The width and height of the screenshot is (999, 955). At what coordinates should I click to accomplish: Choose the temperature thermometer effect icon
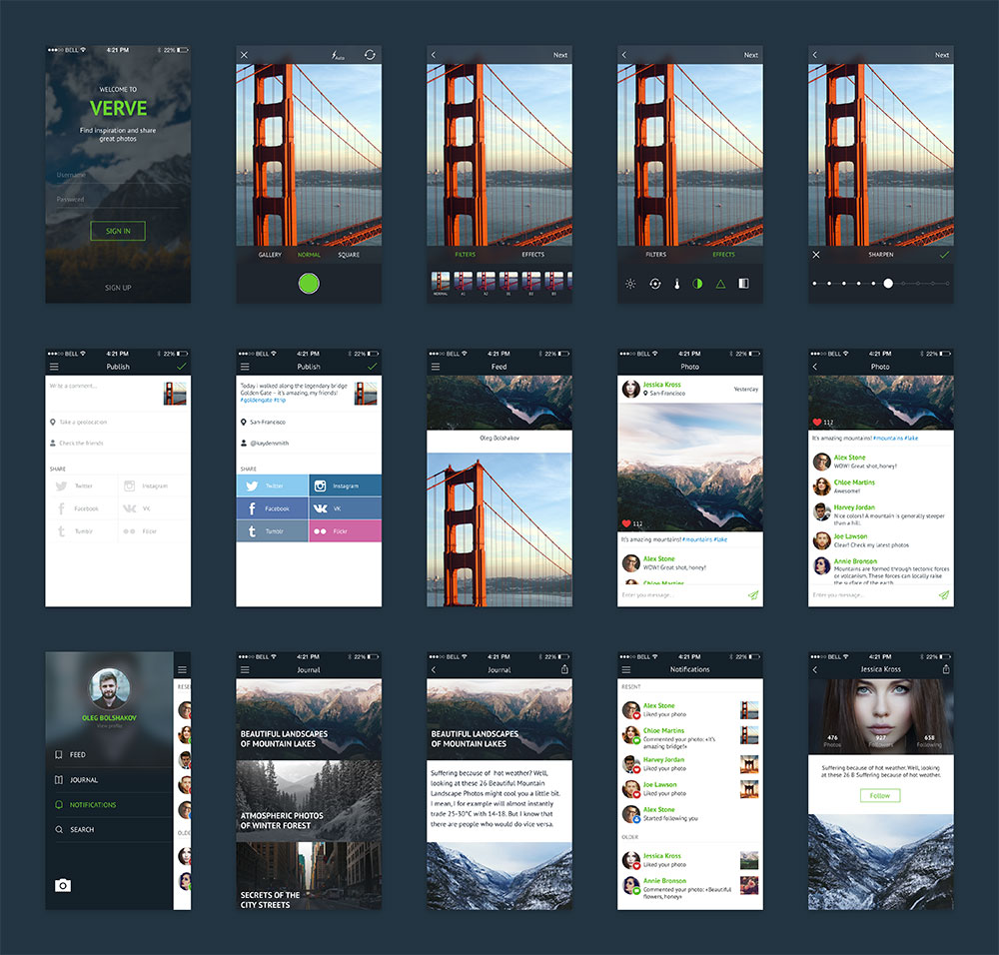[676, 284]
